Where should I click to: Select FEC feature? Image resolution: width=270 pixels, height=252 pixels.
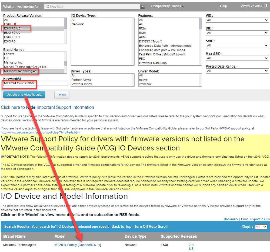click(169, 59)
